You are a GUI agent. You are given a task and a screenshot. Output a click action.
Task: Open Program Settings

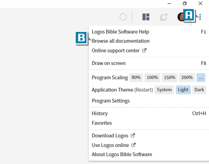[x=149, y=101]
